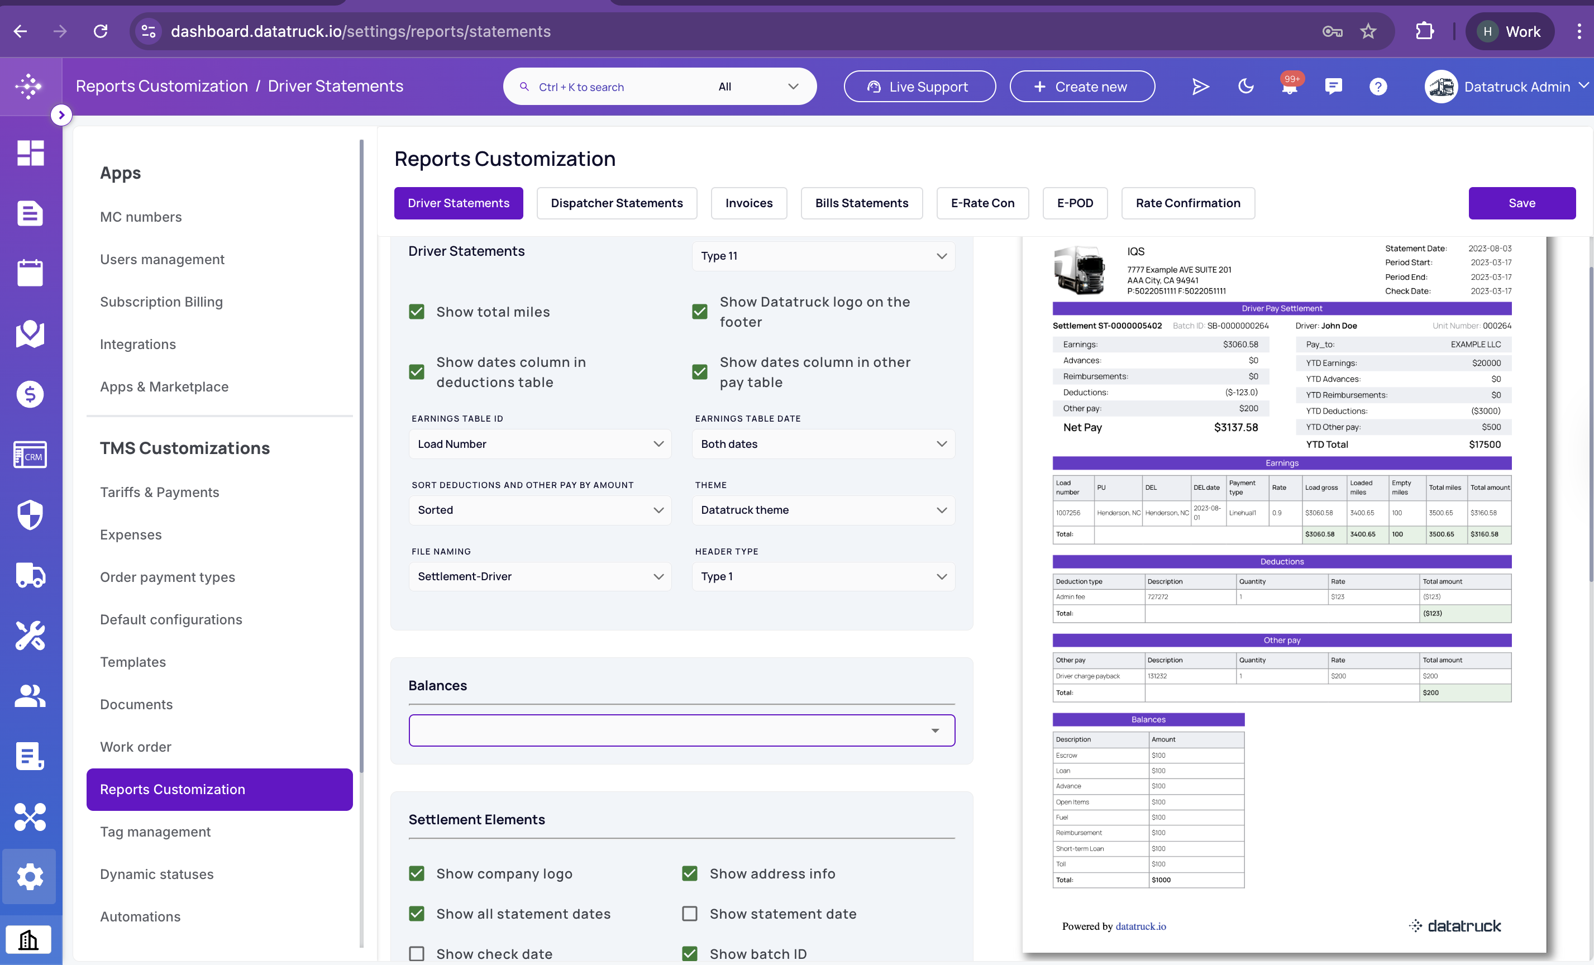Go back in browser history
1594x965 pixels.
pos(20,31)
